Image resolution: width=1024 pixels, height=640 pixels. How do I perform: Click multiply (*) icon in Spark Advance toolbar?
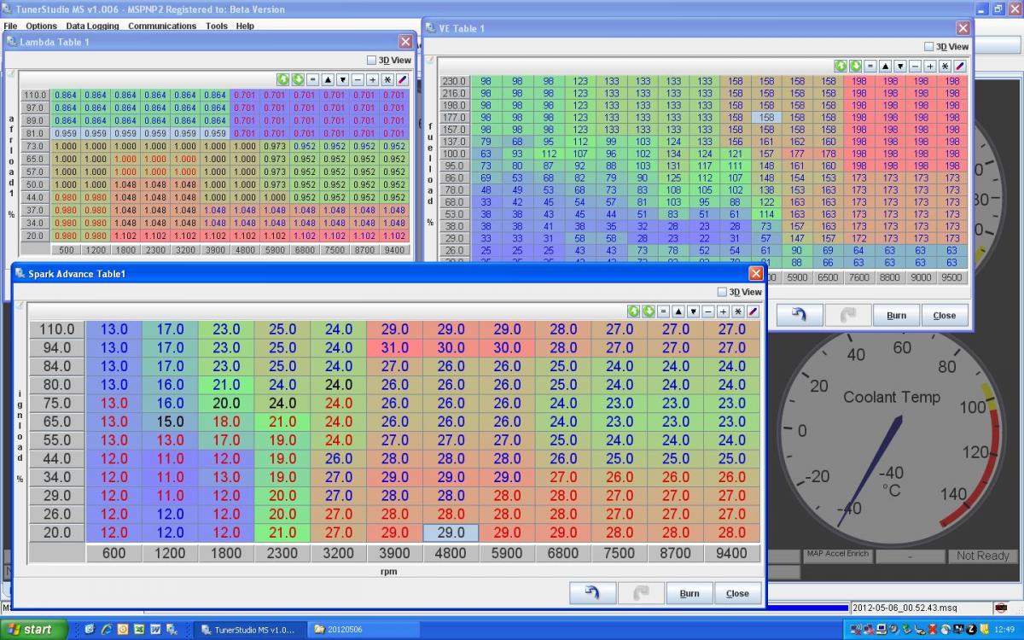pos(738,311)
